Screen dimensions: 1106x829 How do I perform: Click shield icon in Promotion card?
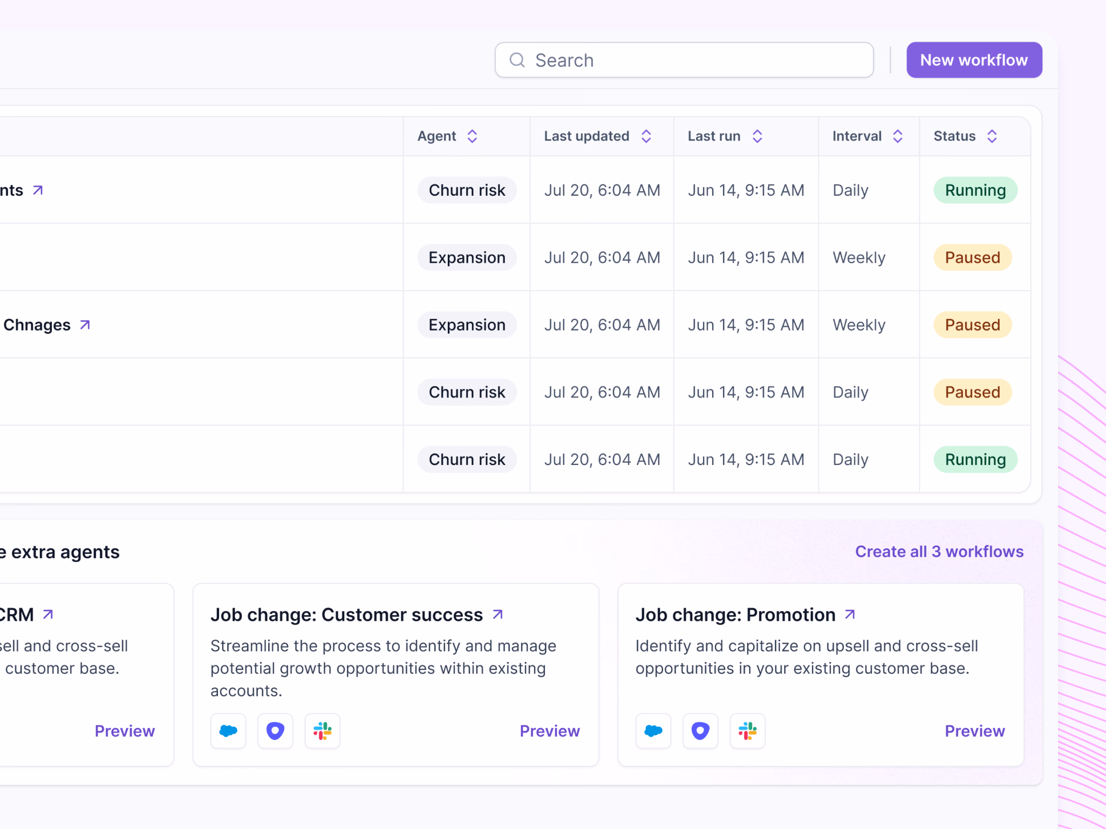(700, 731)
